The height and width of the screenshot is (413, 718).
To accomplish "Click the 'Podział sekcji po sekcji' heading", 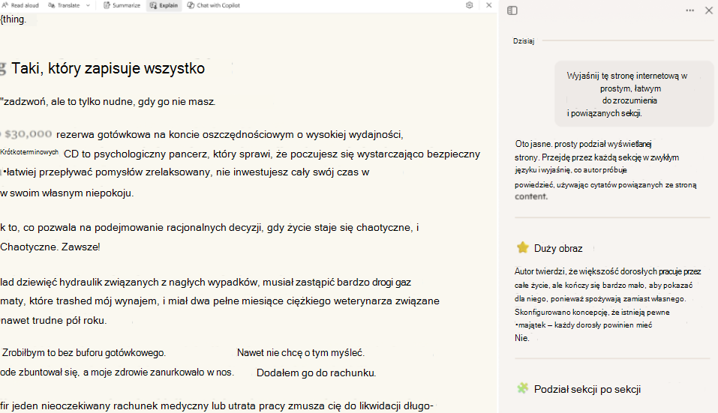I will pyautogui.click(x=587, y=389).
